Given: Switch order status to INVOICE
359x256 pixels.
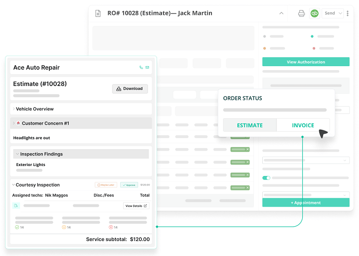Looking at the screenshot, I should point(303,125).
